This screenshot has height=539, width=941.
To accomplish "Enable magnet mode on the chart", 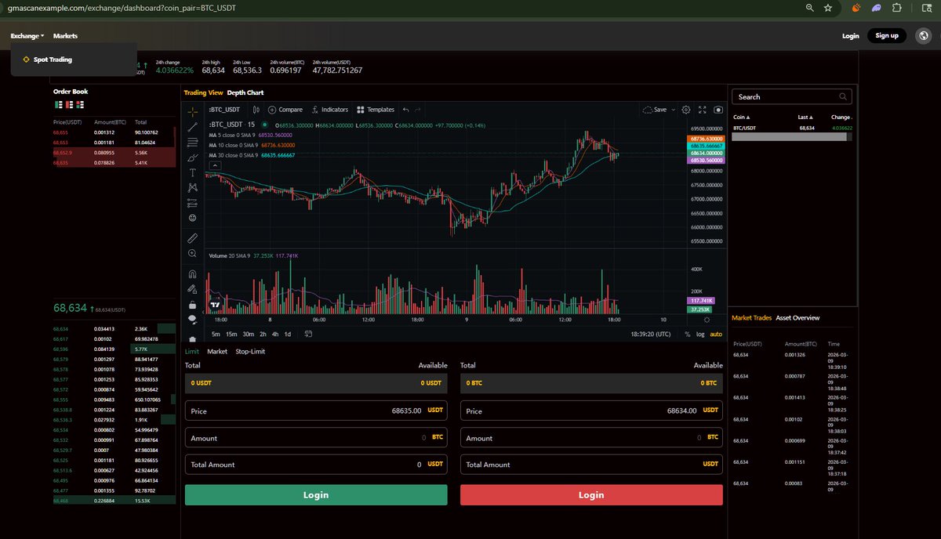I will coord(192,273).
